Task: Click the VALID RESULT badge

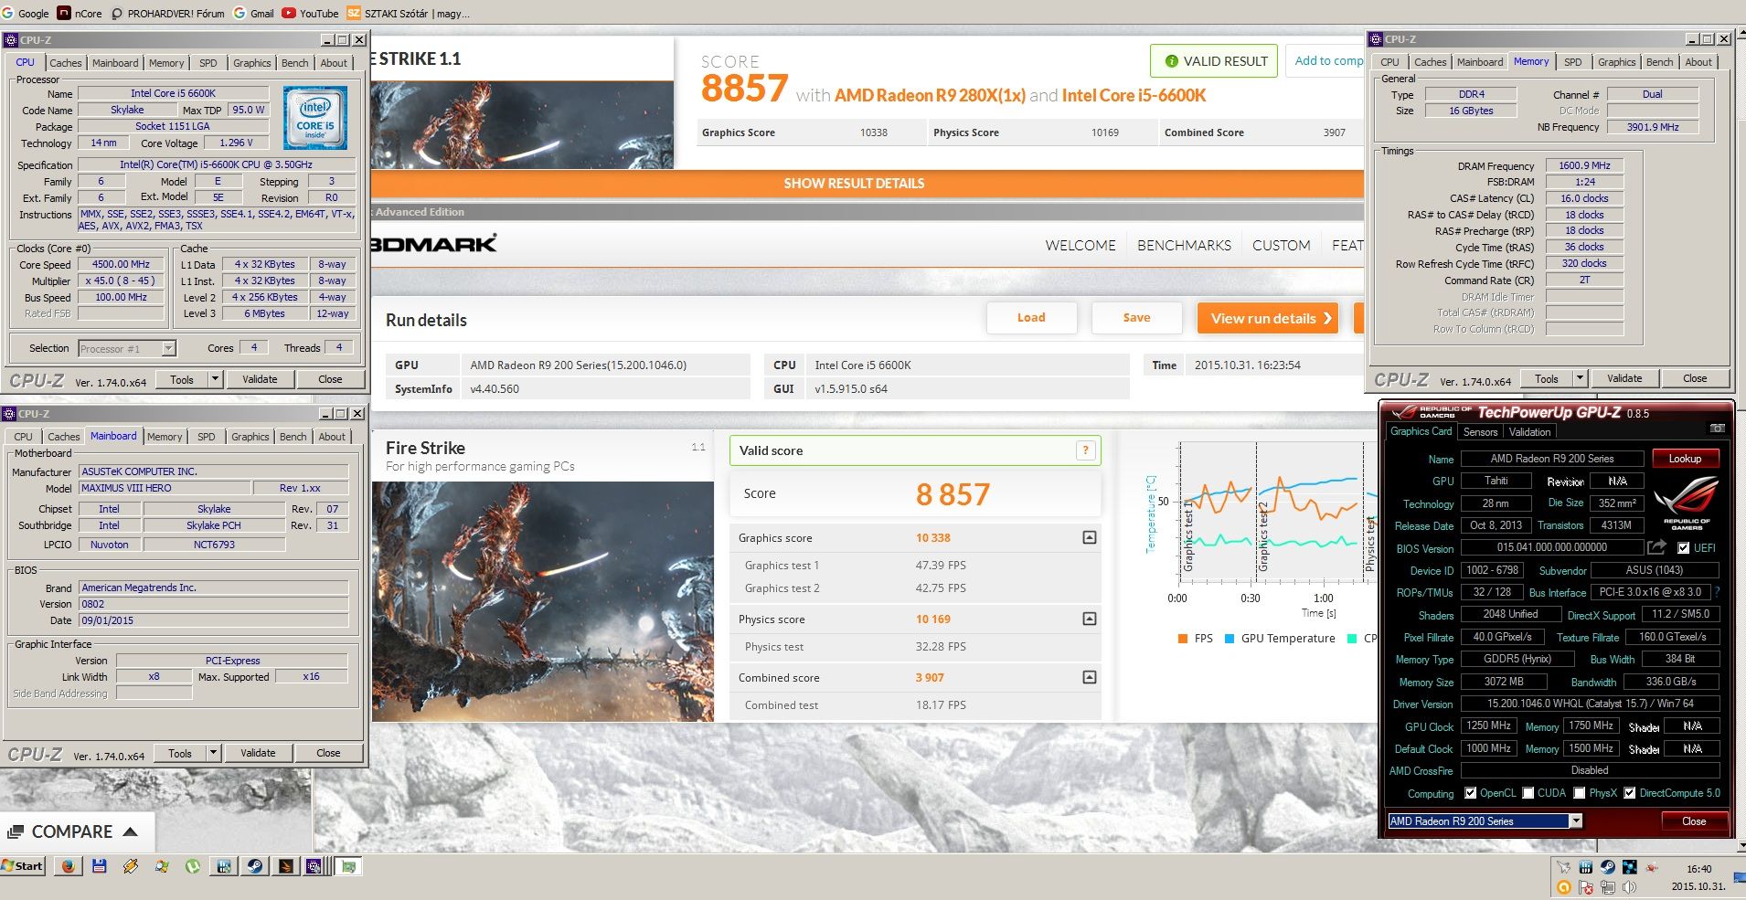Action: coord(1214,61)
